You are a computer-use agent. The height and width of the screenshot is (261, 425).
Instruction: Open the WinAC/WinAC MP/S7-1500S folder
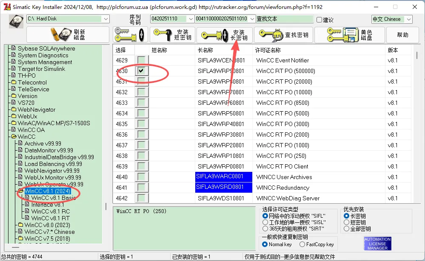tap(54, 123)
